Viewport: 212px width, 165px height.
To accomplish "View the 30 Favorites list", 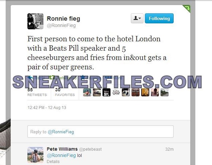I will point(65,92).
